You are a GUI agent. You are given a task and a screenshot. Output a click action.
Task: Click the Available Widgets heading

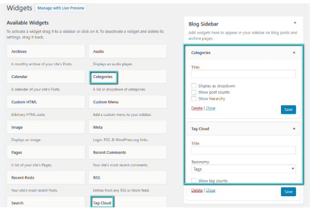pyautogui.click(x=28, y=23)
